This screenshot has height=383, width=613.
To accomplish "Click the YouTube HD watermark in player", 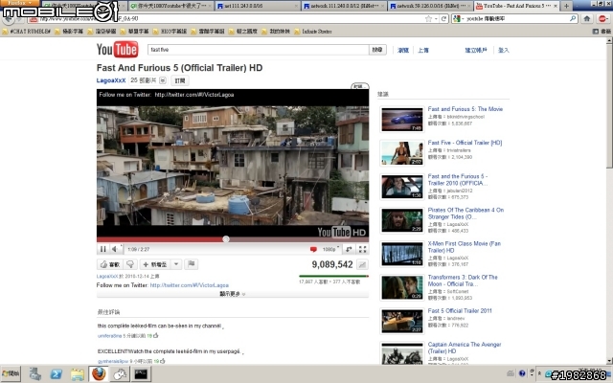I will pos(342,232).
